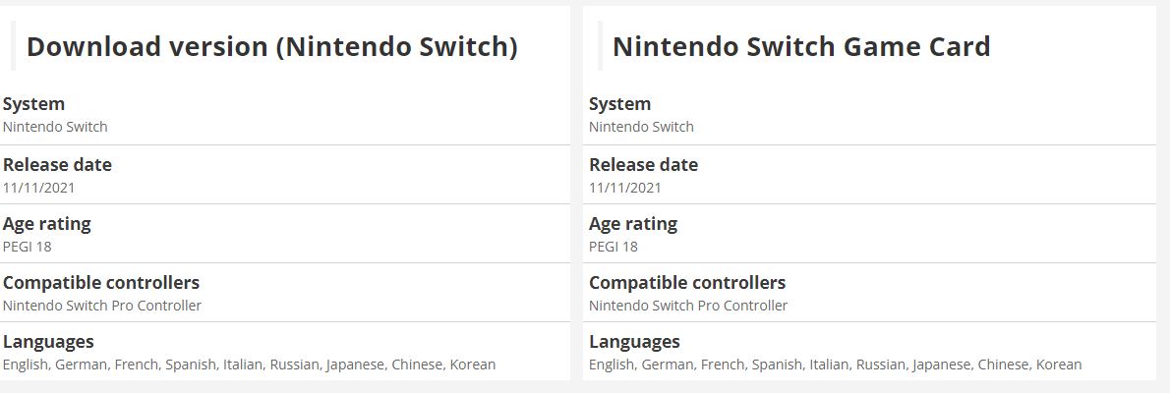Click Compatible controllers label in Game Card panel
This screenshot has height=393, width=1170.
687,283
